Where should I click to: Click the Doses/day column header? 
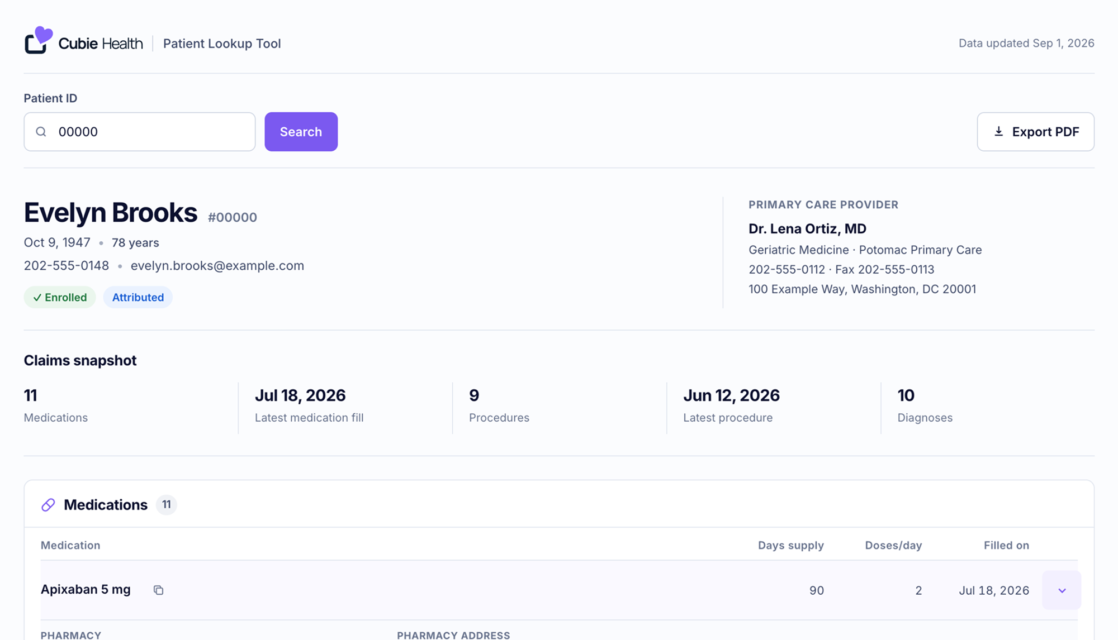pos(893,546)
